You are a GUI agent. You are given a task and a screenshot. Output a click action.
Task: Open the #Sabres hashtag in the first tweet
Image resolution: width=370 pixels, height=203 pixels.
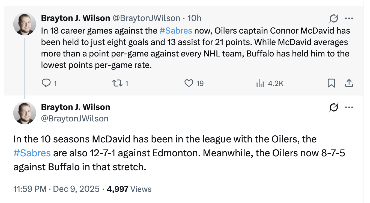(176, 31)
